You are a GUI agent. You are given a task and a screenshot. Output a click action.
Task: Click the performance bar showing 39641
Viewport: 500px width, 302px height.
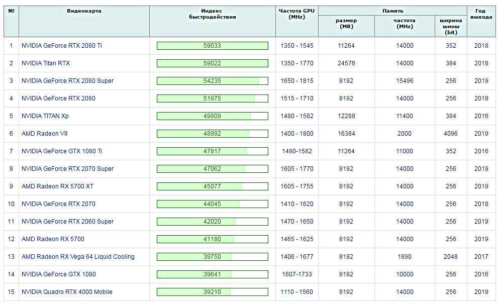(x=213, y=274)
